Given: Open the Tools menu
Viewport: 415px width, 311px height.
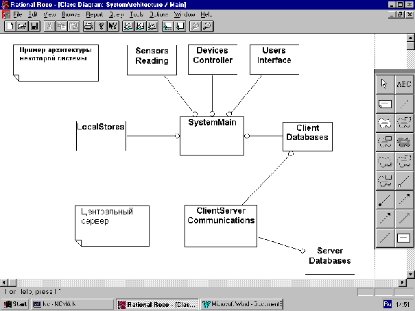Looking at the screenshot, I should click(x=137, y=14).
